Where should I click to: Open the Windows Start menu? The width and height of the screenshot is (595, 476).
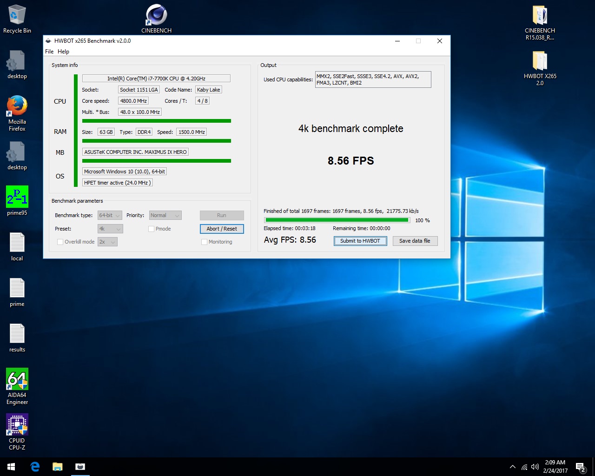pyautogui.click(x=11, y=467)
